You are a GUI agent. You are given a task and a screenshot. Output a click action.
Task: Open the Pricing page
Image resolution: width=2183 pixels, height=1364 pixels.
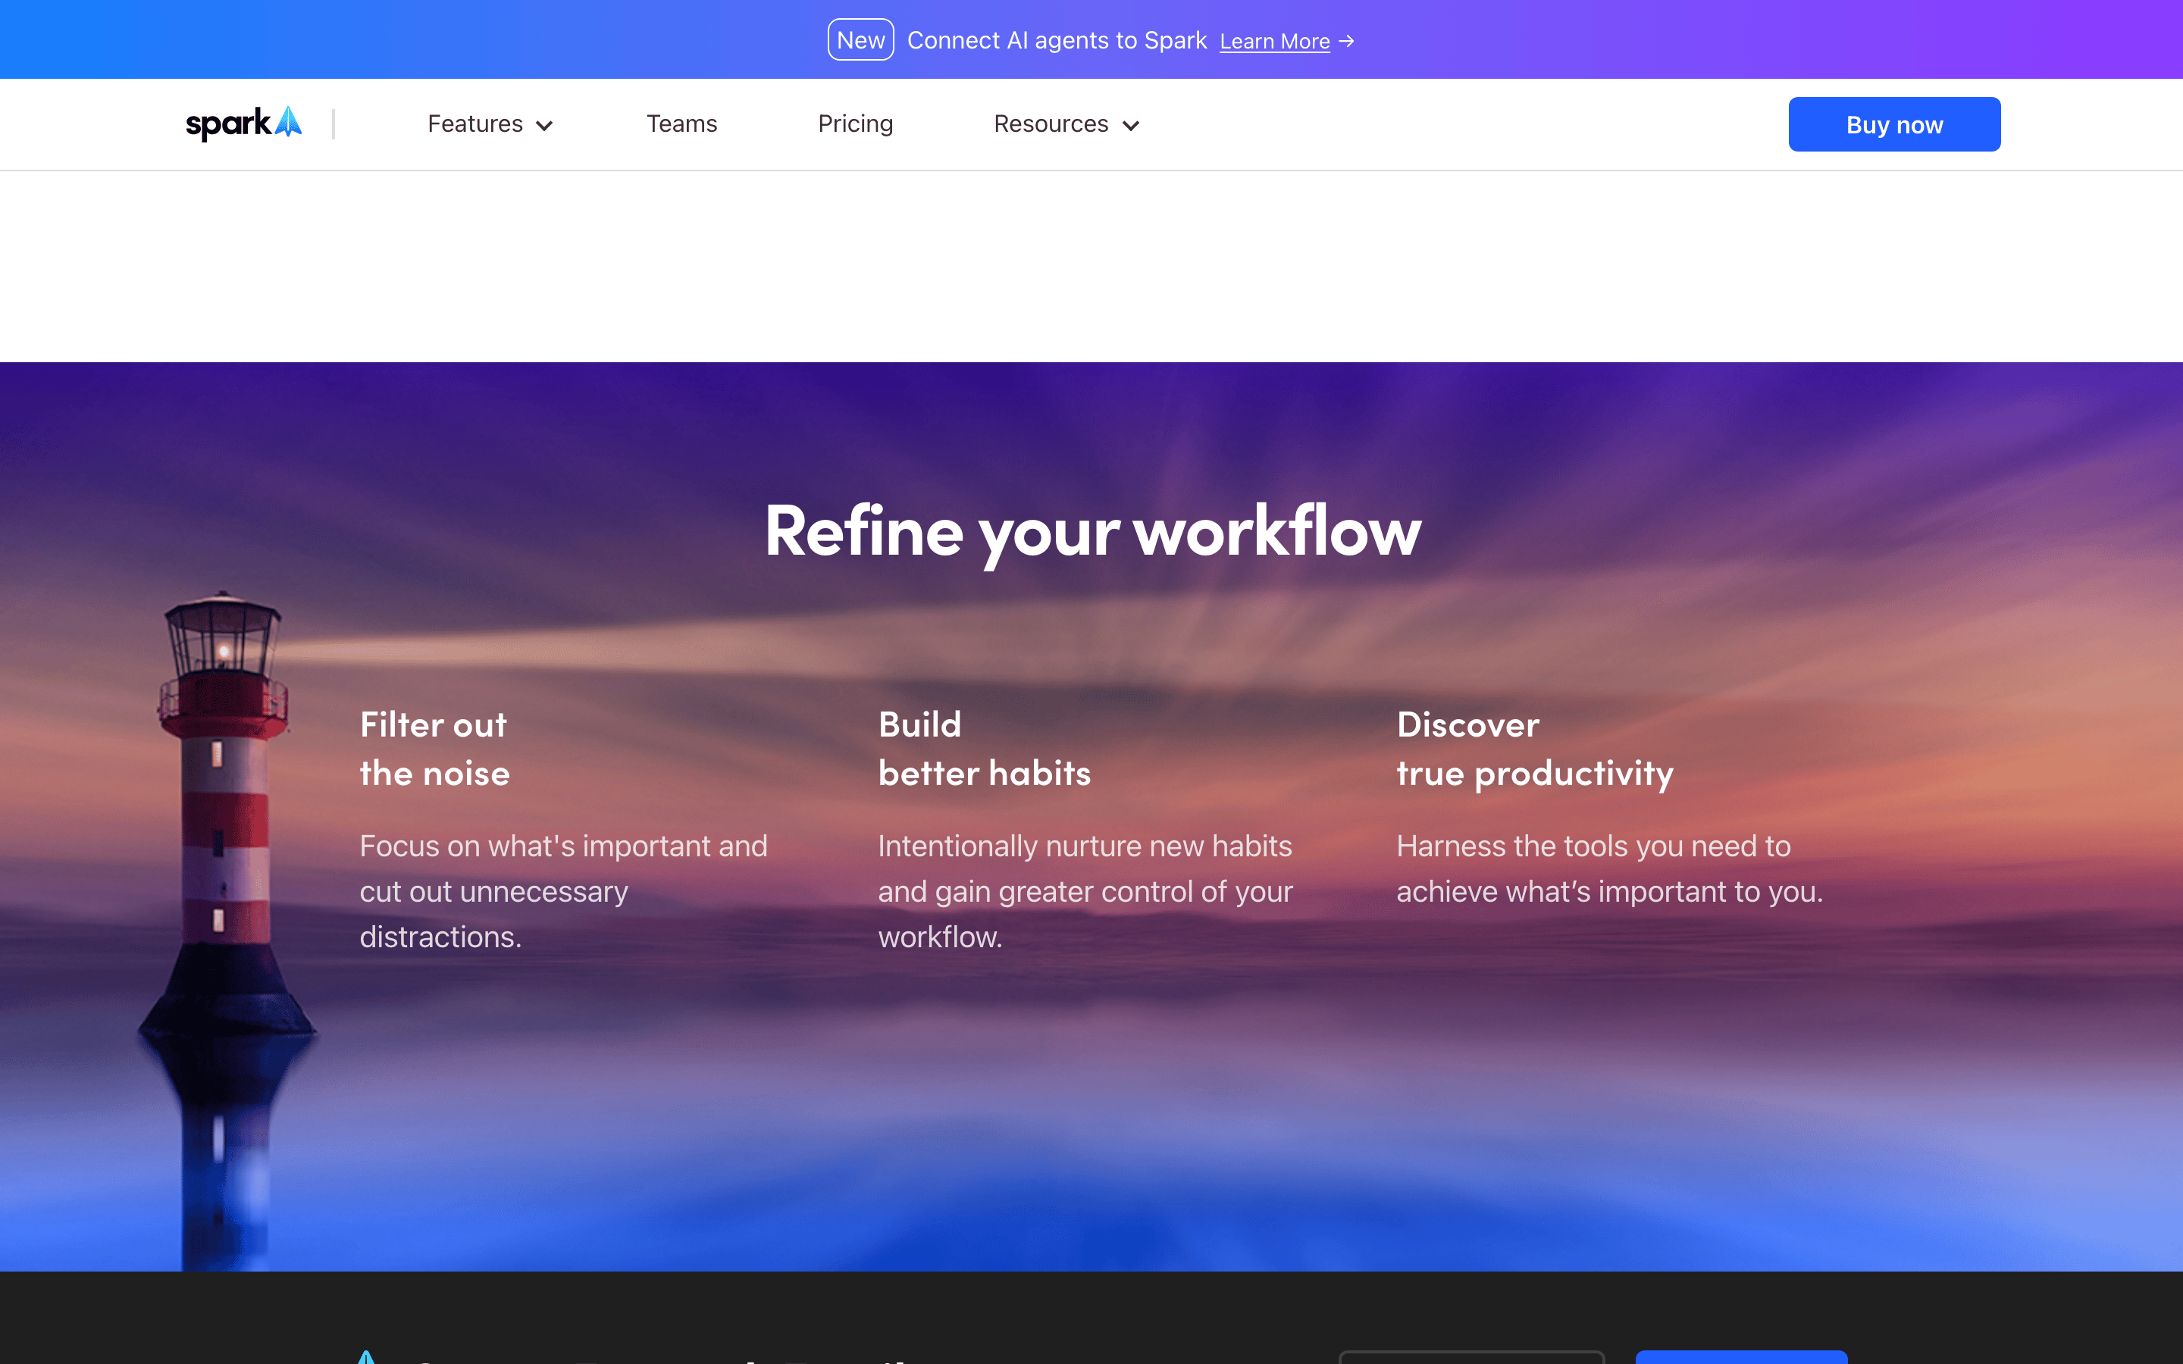855,124
